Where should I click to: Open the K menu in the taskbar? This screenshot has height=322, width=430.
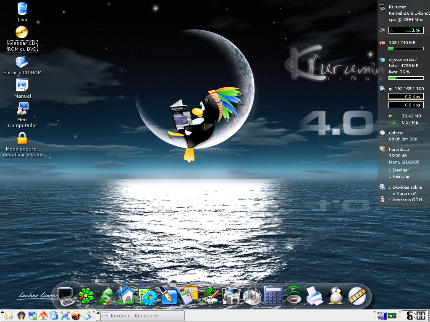coord(8,315)
